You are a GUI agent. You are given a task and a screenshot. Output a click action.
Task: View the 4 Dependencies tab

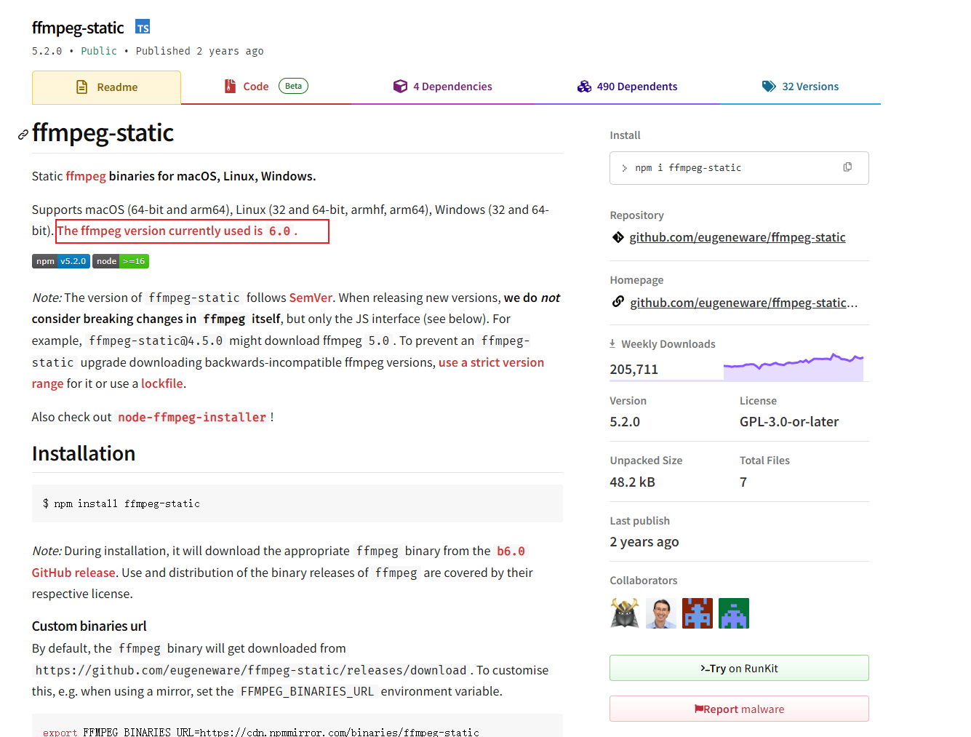point(452,86)
